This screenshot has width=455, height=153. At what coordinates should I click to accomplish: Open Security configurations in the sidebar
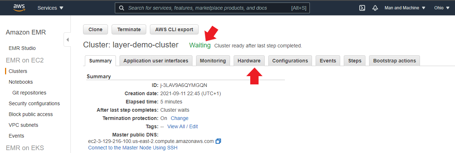34,103
